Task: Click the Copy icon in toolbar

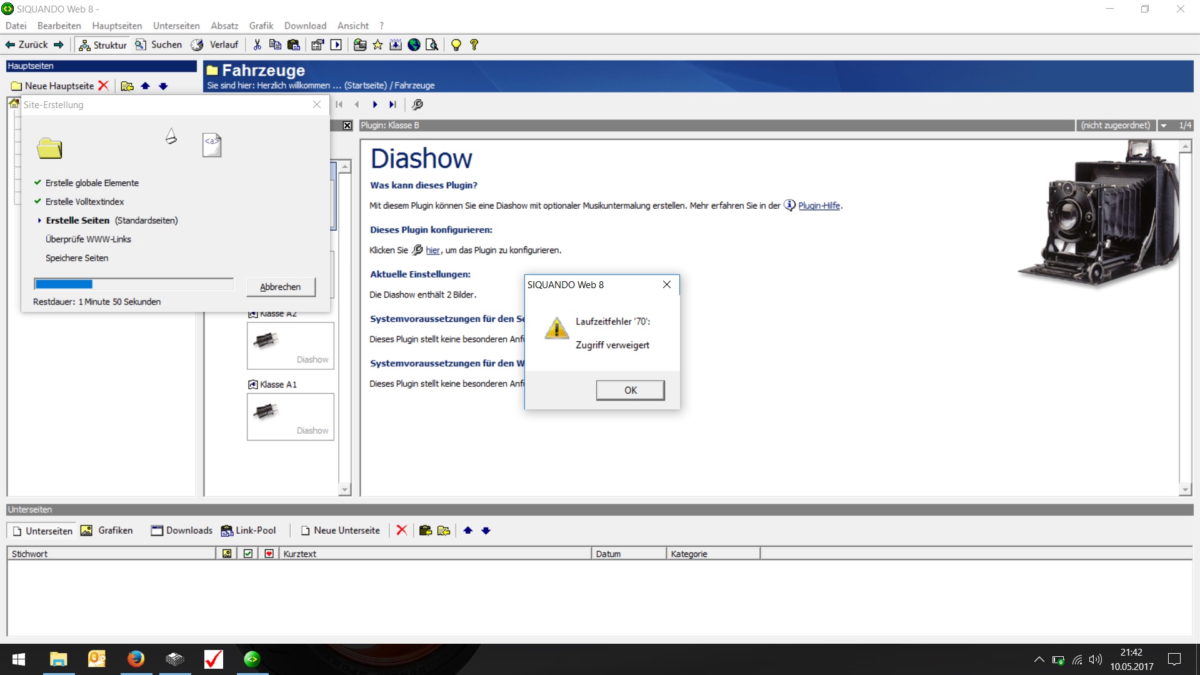Action: click(275, 44)
